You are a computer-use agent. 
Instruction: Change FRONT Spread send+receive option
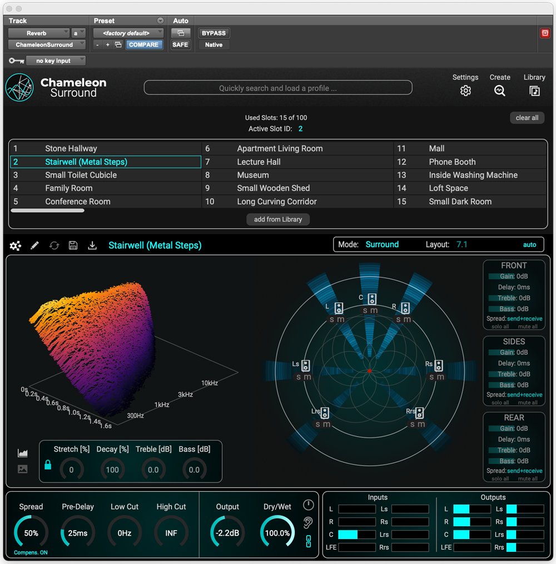[x=524, y=319]
